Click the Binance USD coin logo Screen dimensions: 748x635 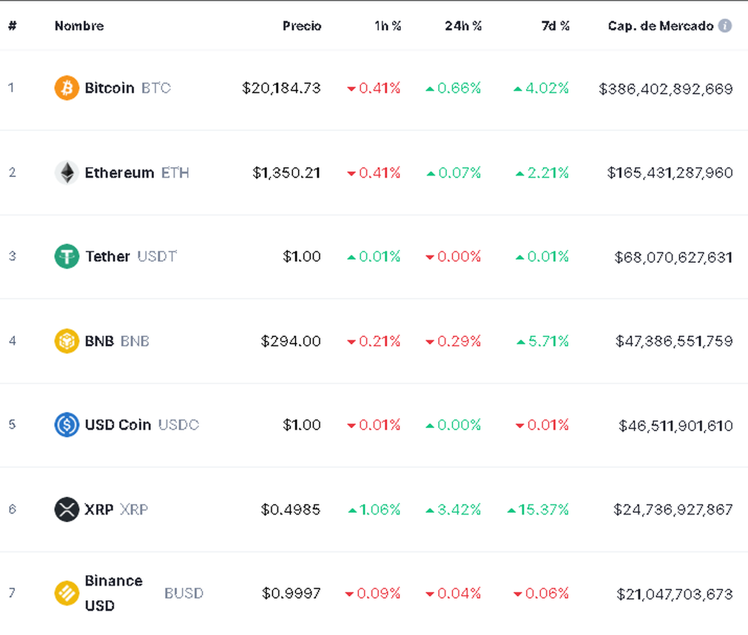(x=67, y=593)
